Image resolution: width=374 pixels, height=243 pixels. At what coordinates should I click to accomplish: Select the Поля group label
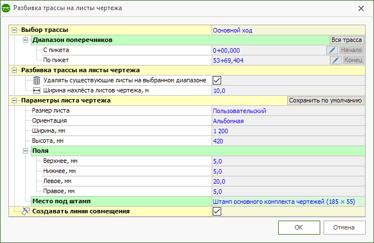click(40, 151)
